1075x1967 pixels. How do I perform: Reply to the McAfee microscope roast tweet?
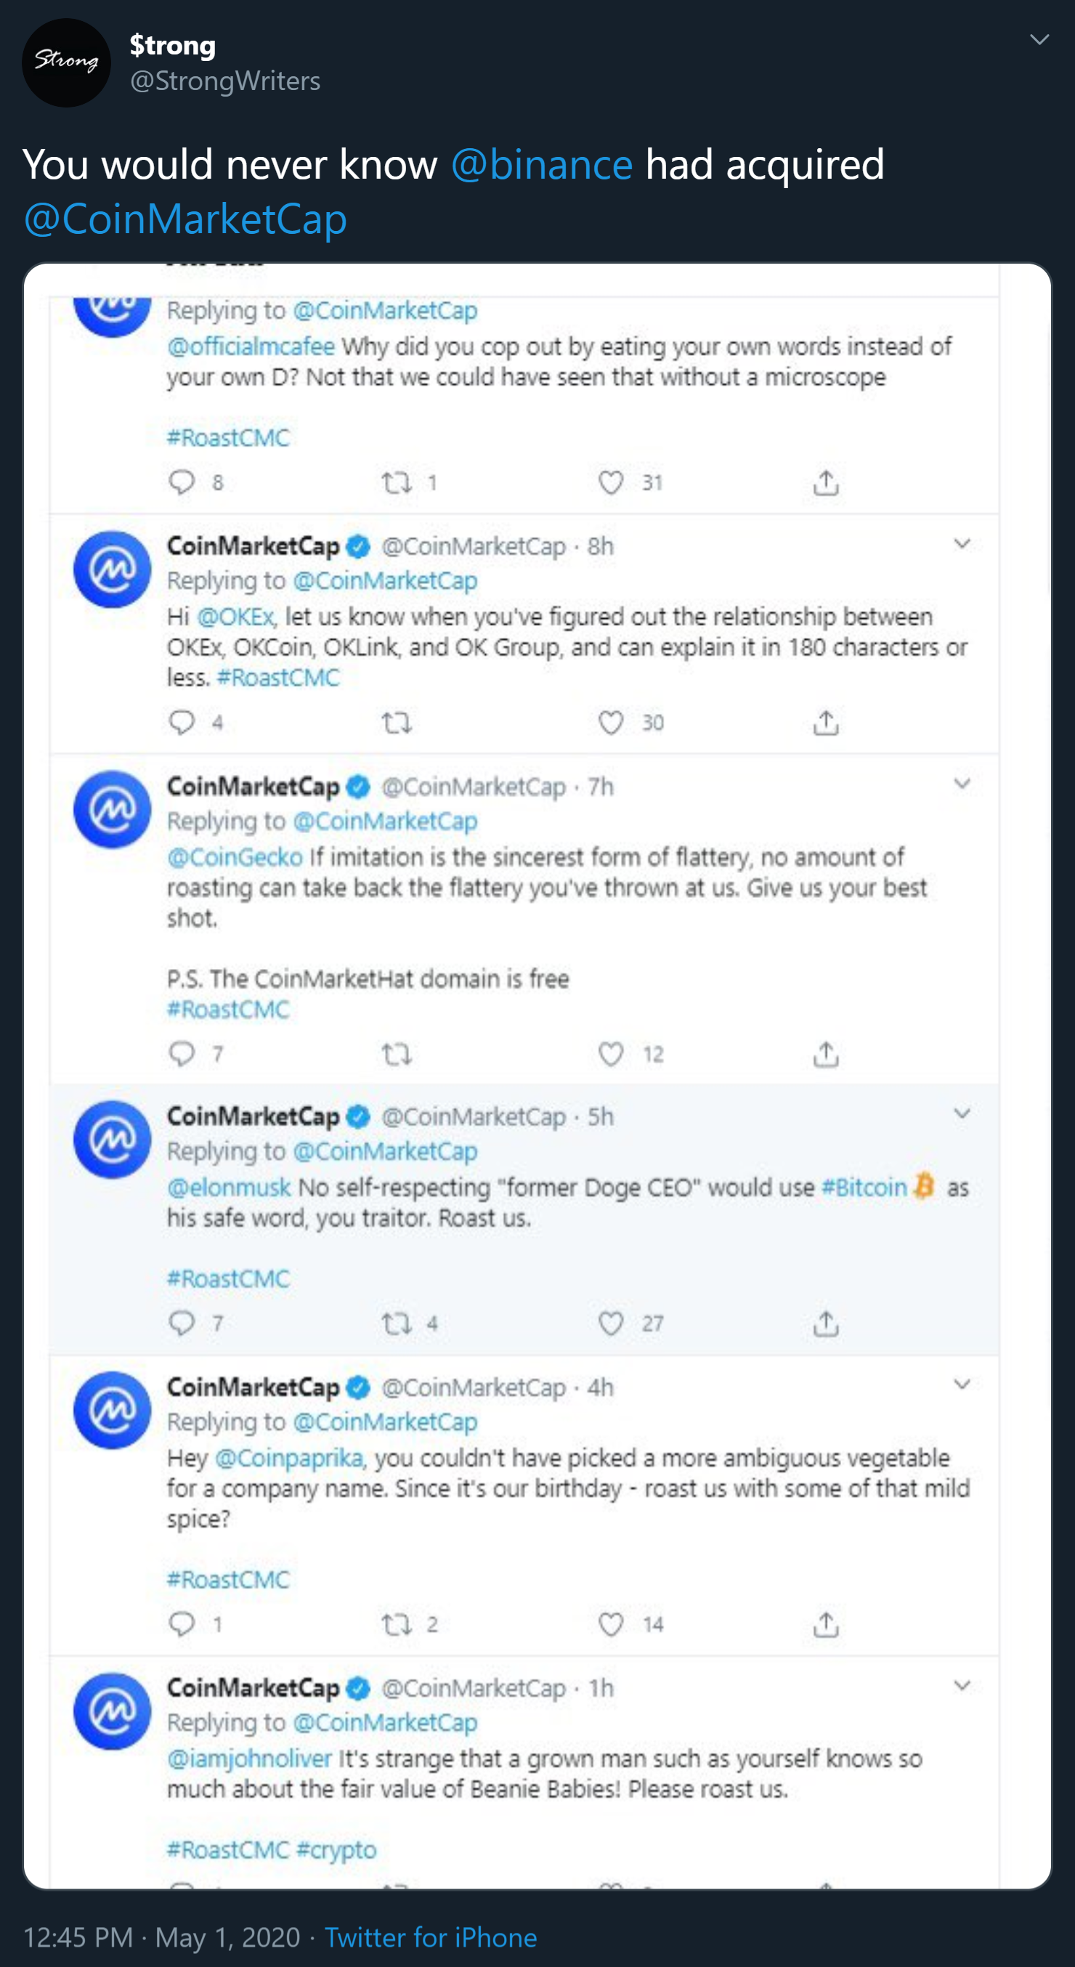(x=182, y=481)
